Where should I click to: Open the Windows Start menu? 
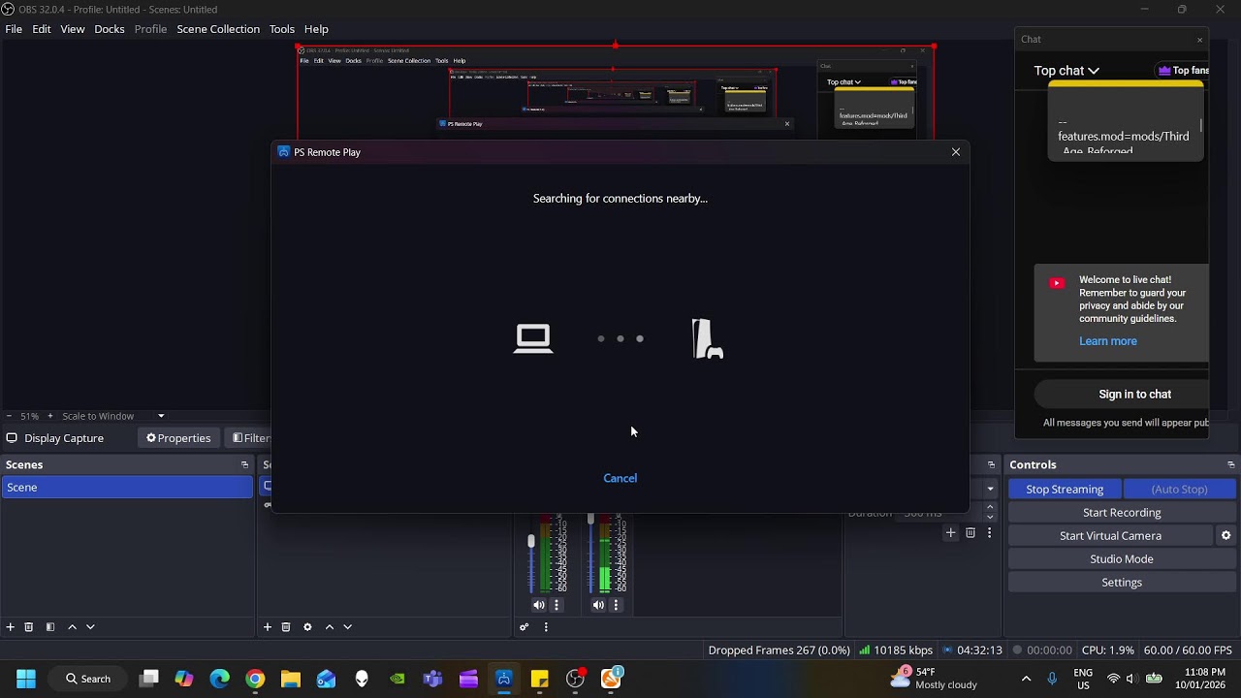[26, 679]
